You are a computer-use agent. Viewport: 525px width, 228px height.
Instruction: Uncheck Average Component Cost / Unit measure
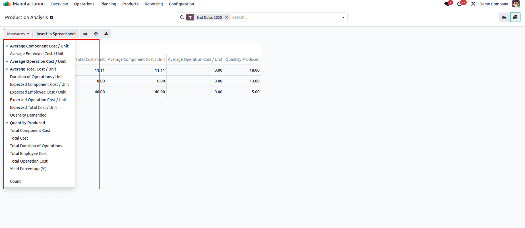(x=39, y=46)
